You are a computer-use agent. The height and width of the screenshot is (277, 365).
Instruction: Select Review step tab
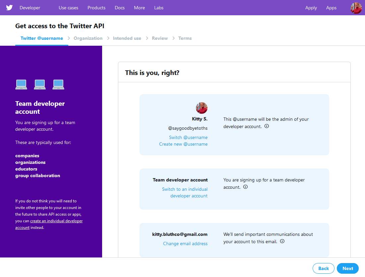coord(160,38)
